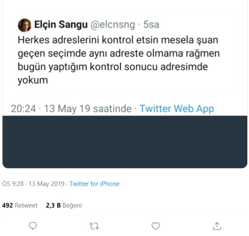Image resolution: width=249 pixels, height=236 pixels.
Task: Open the Twitter for iPhone source link
Action: tap(94, 184)
